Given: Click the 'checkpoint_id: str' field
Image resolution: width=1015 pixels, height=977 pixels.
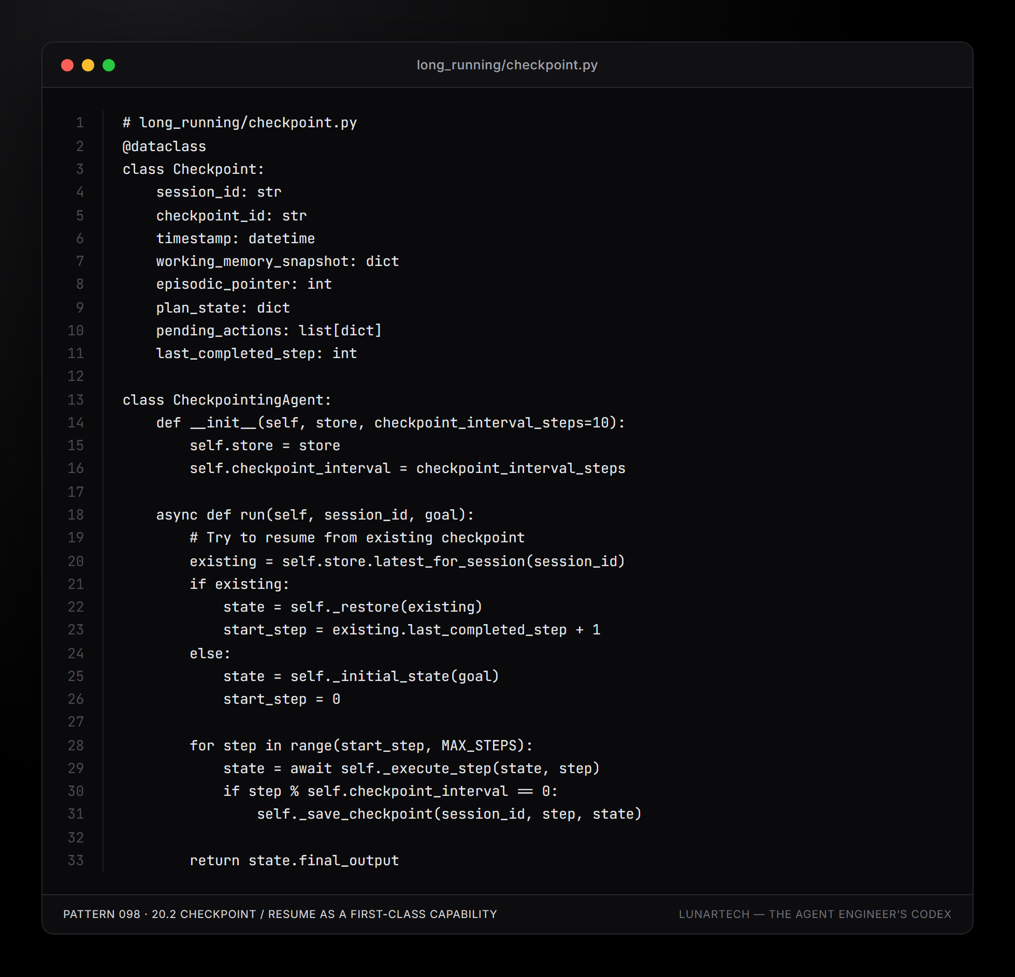Looking at the screenshot, I should 231,216.
